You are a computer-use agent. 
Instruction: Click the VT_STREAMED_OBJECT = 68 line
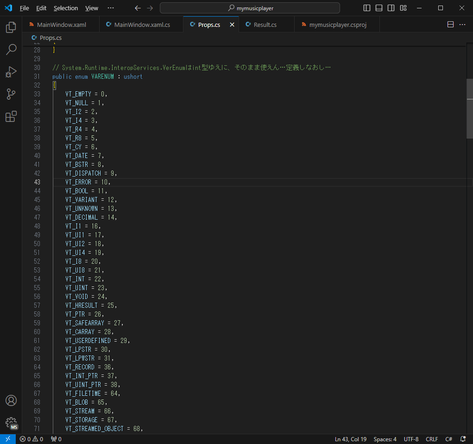104,429
